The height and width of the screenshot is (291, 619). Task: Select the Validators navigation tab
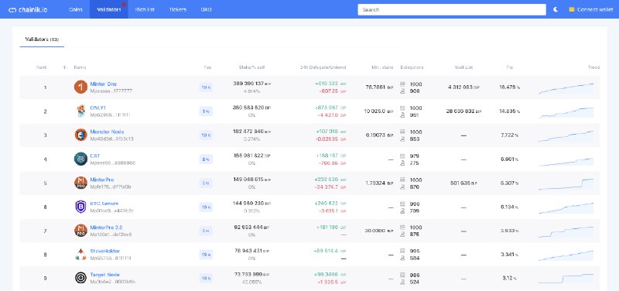pyautogui.click(x=109, y=9)
